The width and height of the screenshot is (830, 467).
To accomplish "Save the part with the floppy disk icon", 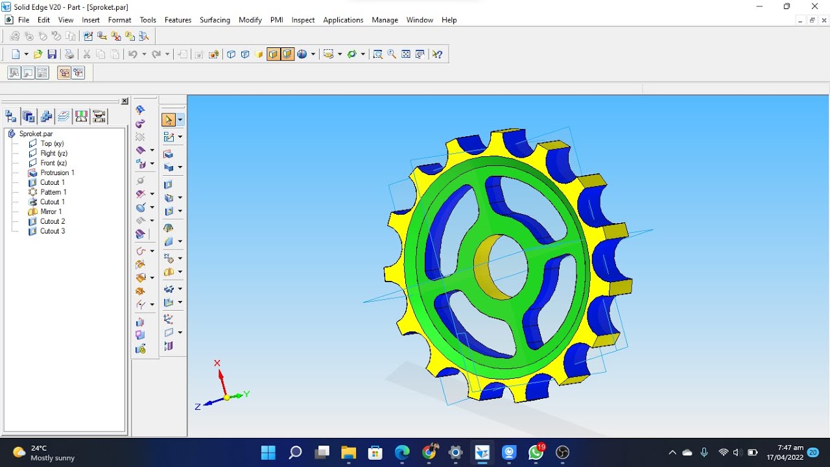I will pos(52,54).
